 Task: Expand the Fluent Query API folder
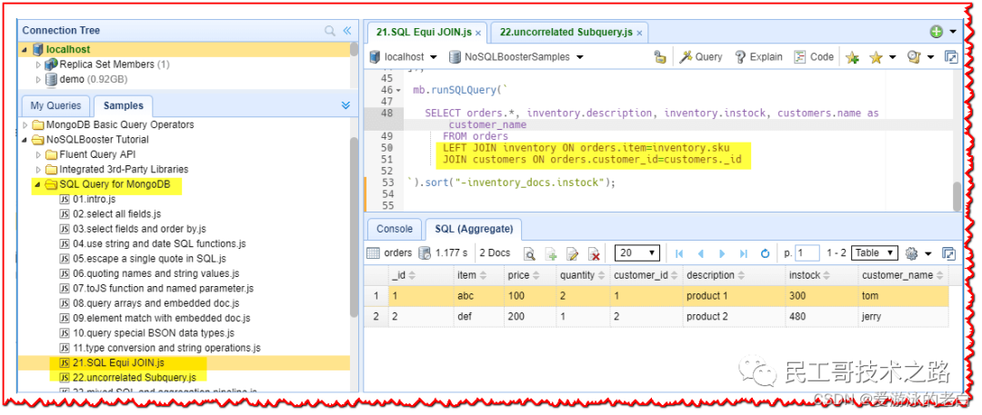tap(38, 154)
